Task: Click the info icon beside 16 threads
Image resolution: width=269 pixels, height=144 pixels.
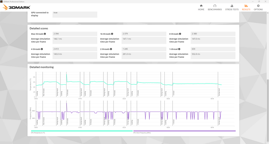Action: [112, 34]
